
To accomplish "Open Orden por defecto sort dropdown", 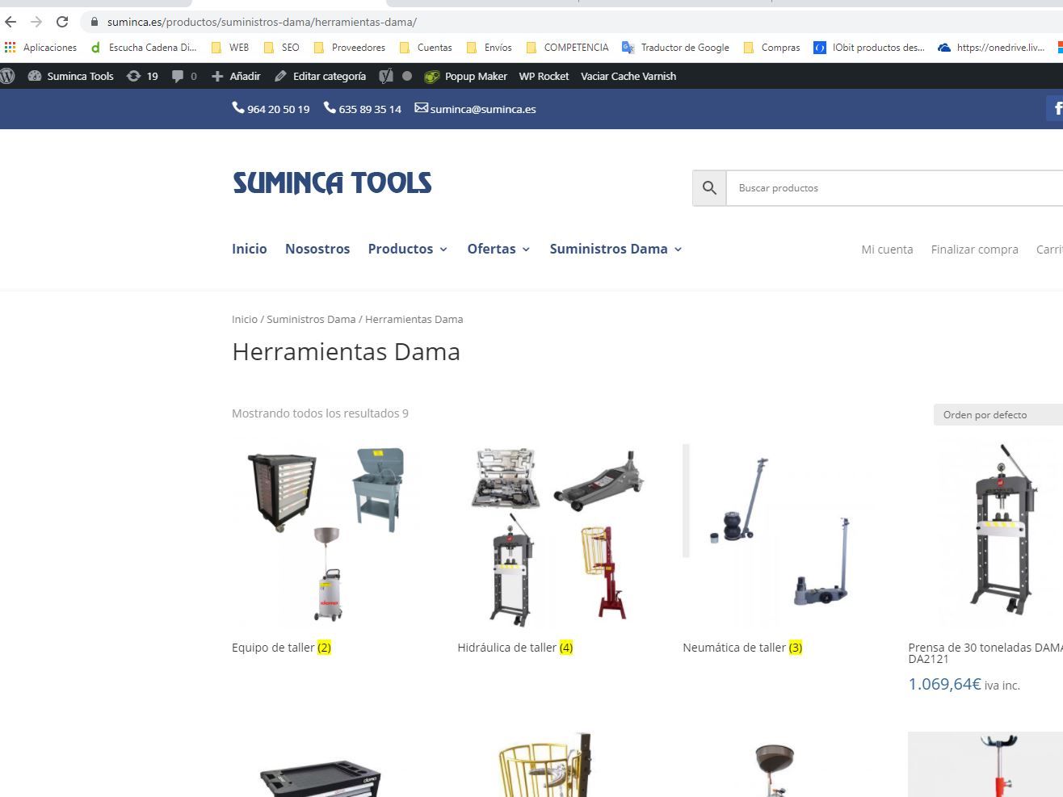I will [x=998, y=415].
